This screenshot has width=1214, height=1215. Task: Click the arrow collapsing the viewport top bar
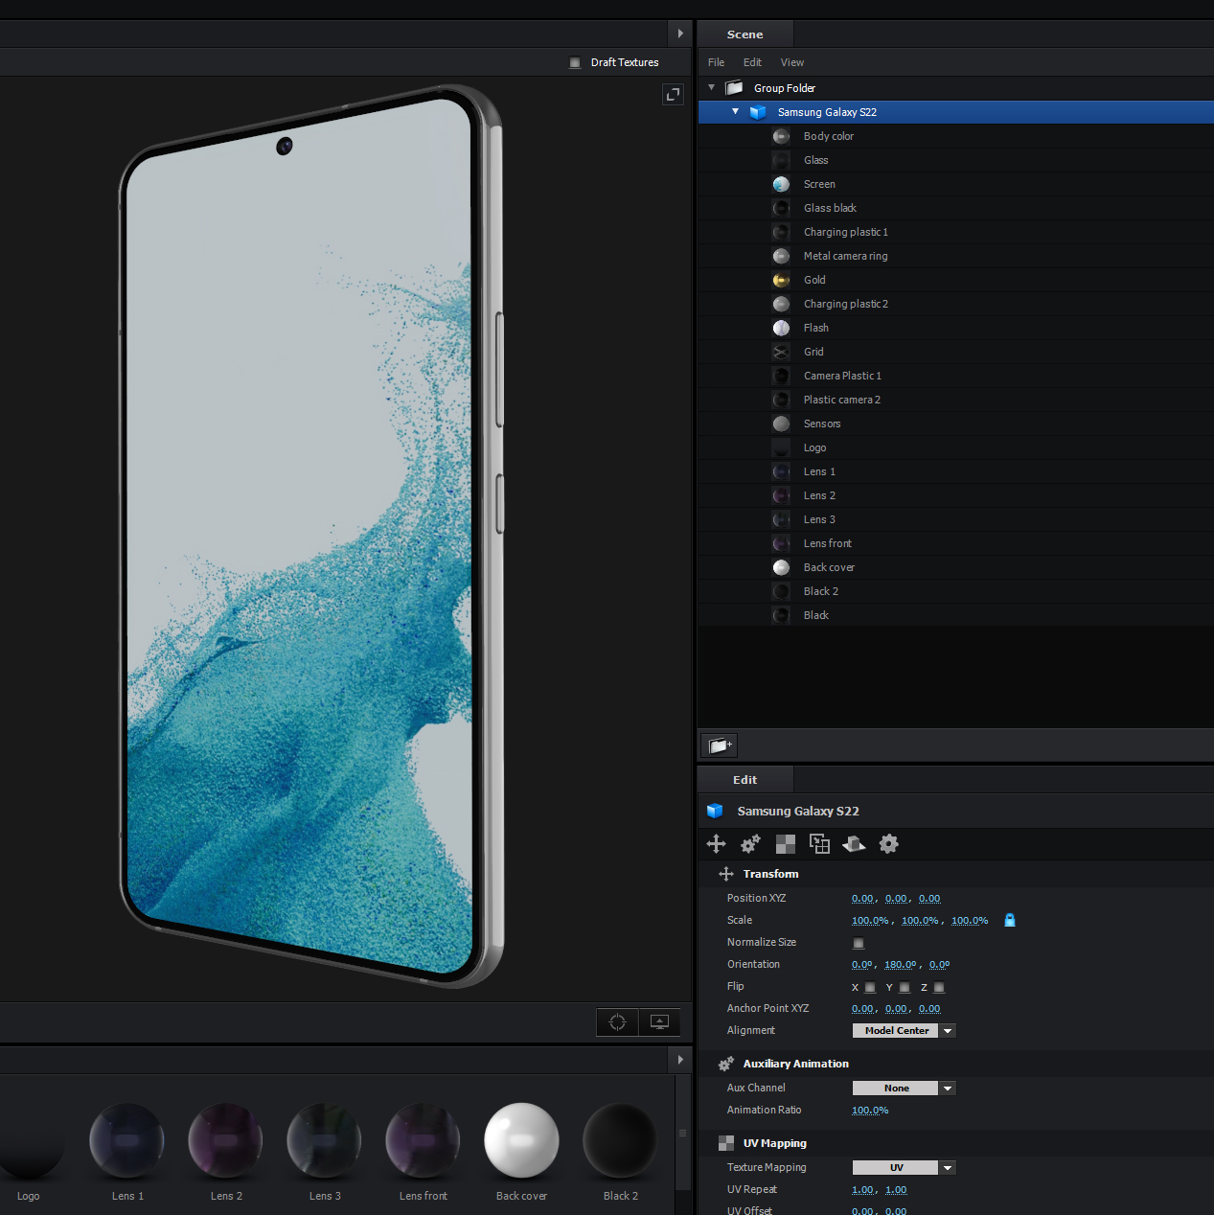[x=680, y=34]
